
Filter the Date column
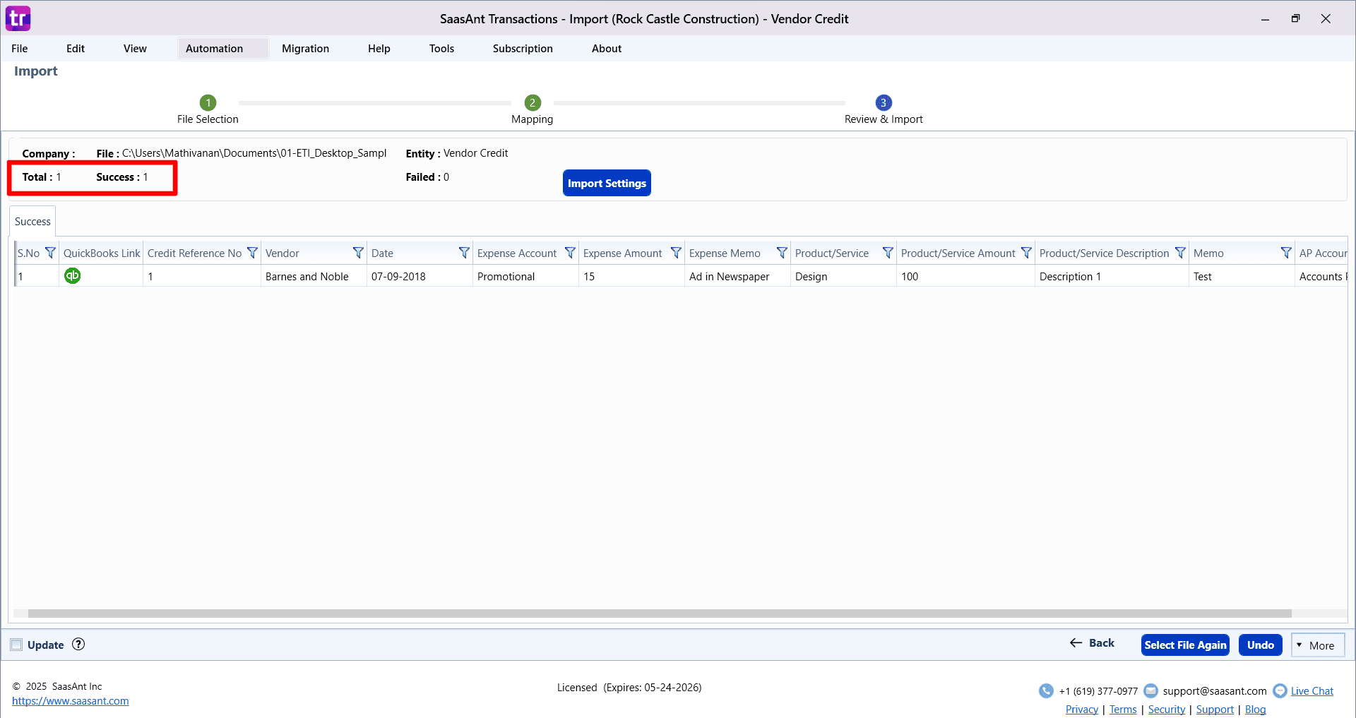click(x=464, y=253)
